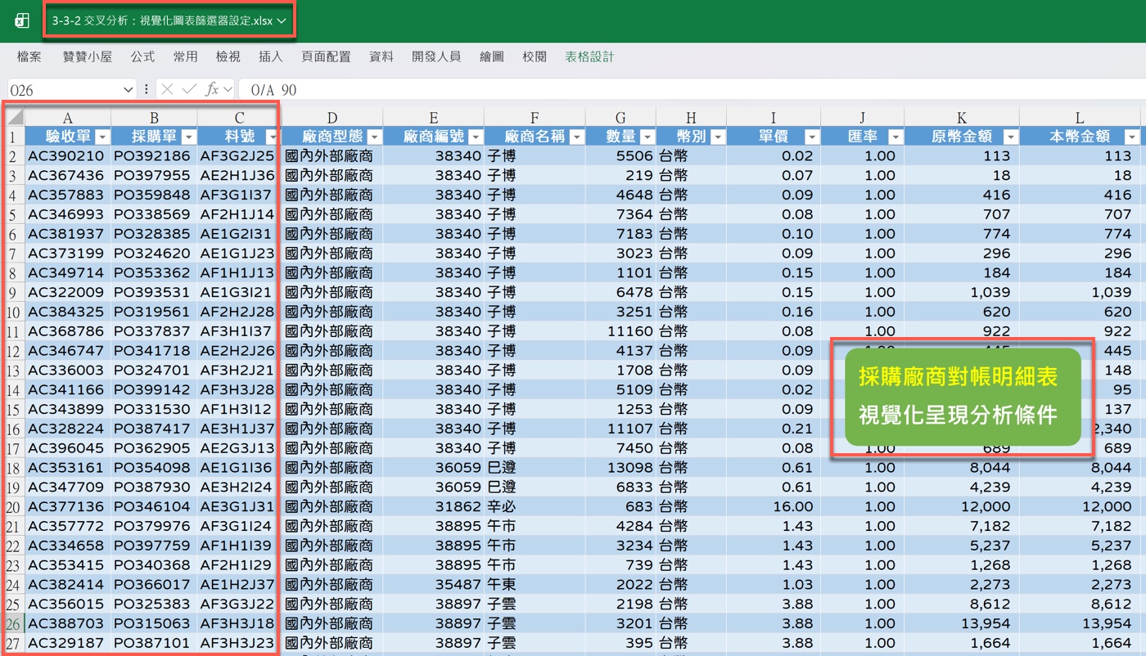Switch to 頁面配置 tab
The image size is (1146, 656).
pyautogui.click(x=326, y=56)
